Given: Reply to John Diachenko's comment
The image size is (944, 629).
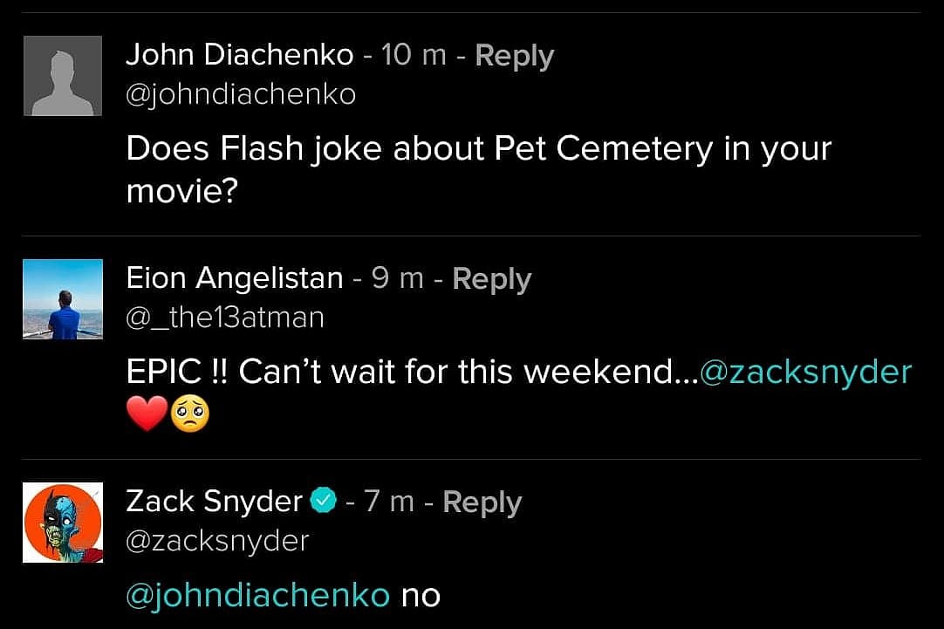Looking at the screenshot, I should pos(515,56).
